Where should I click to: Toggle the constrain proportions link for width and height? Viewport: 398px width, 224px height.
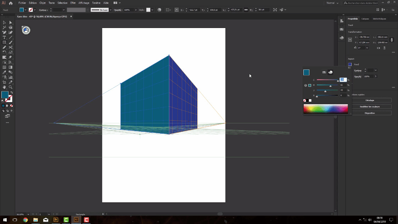[392, 40]
